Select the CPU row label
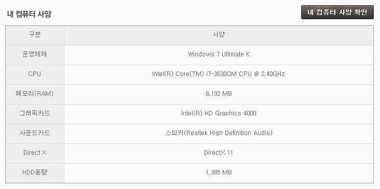 tap(35, 74)
